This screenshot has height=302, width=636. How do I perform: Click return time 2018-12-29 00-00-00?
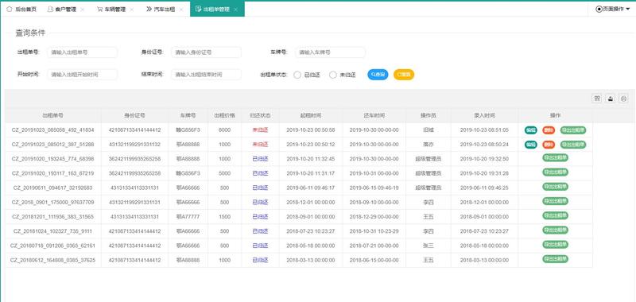tap(374, 217)
